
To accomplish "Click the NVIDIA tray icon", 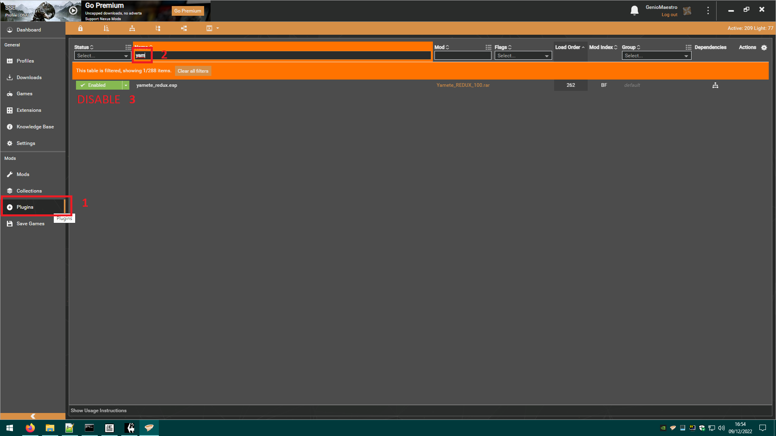I will click(663, 428).
